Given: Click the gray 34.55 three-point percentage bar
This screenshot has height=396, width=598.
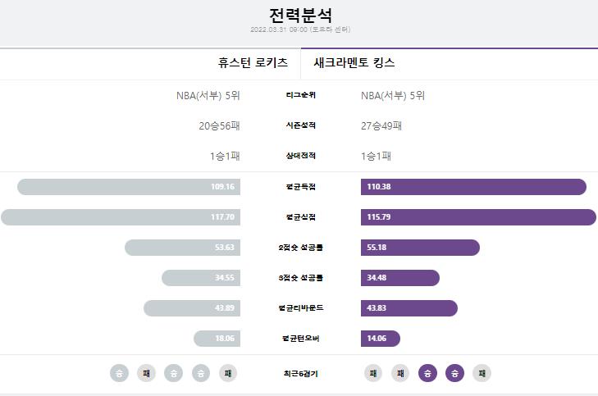Looking at the screenshot, I should tap(201, 278).
